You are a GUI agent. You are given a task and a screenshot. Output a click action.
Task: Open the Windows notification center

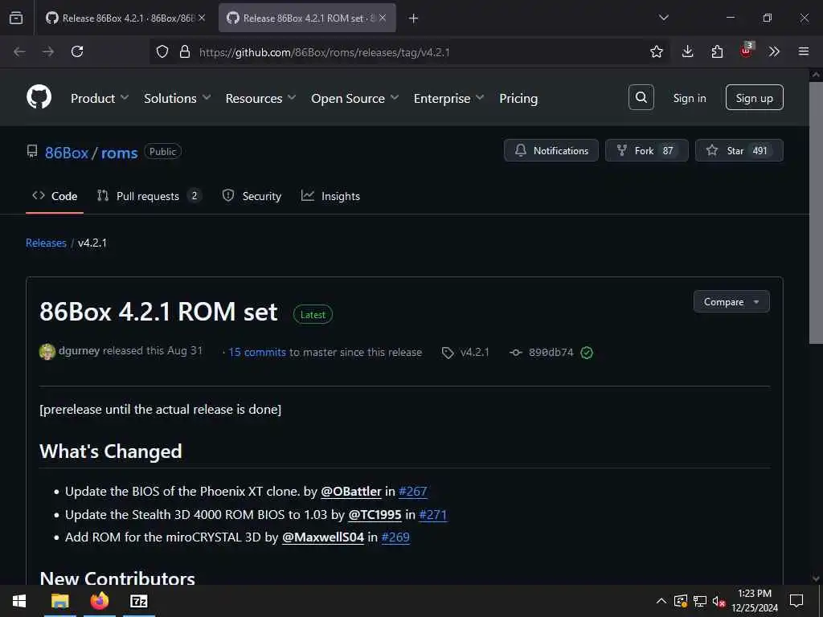[796, 601]
